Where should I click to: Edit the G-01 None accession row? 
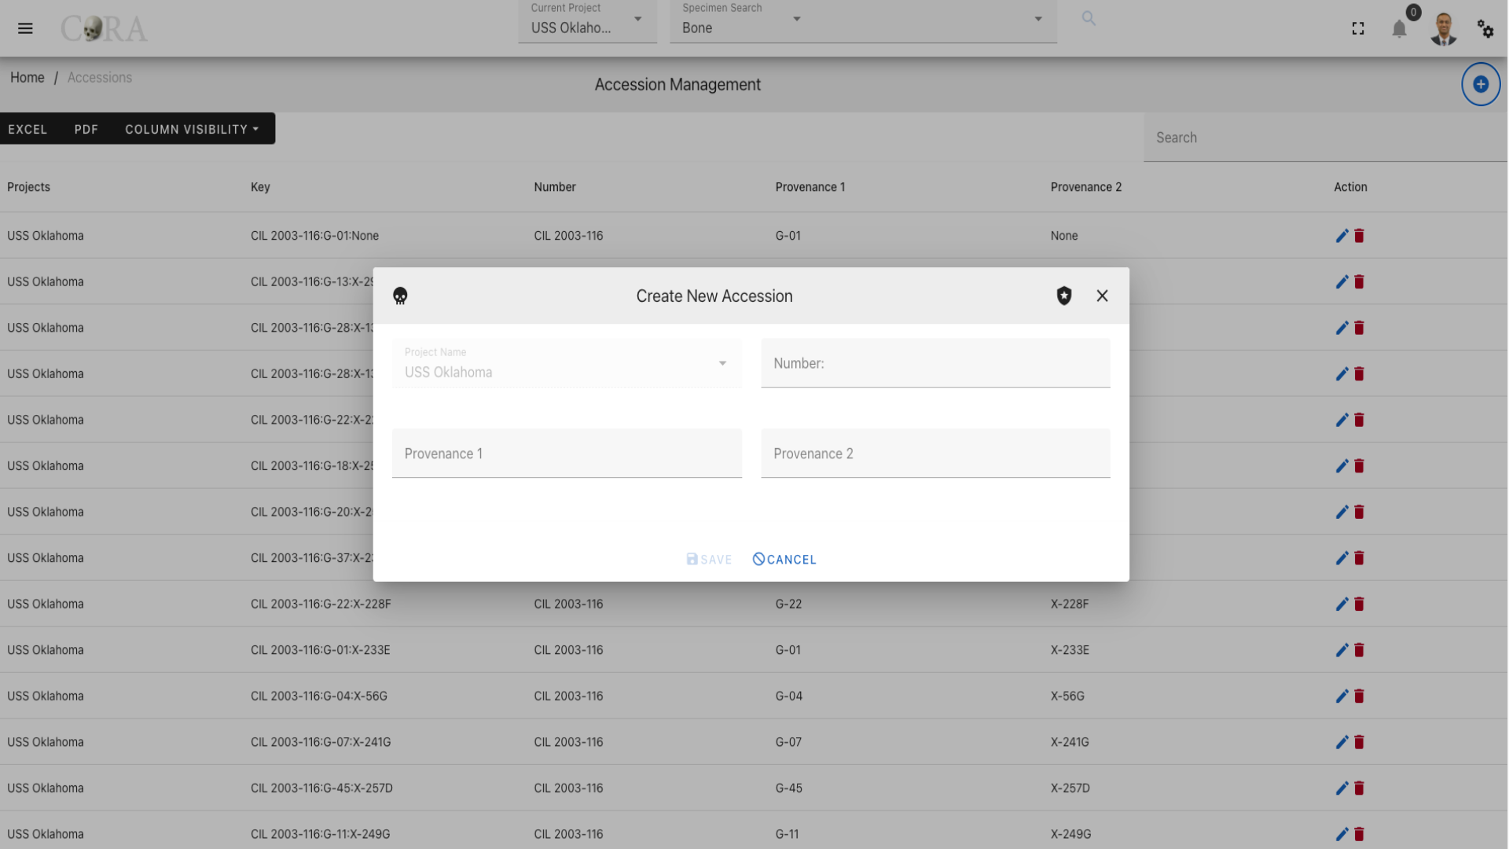click(1342, 236)
